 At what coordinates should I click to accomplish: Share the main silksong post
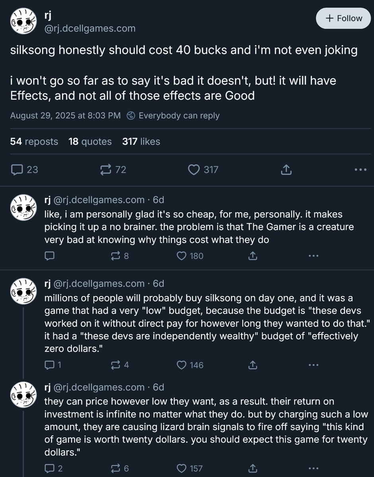click(286, 170)
